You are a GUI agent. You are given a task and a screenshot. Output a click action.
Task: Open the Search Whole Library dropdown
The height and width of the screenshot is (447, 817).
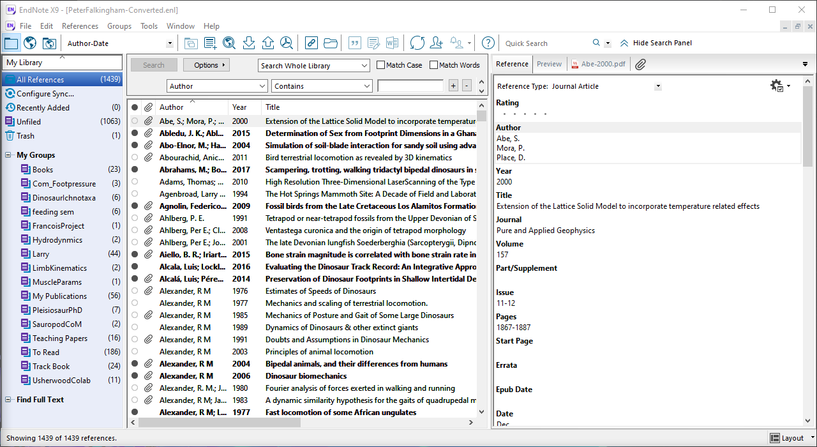point(364,66)
